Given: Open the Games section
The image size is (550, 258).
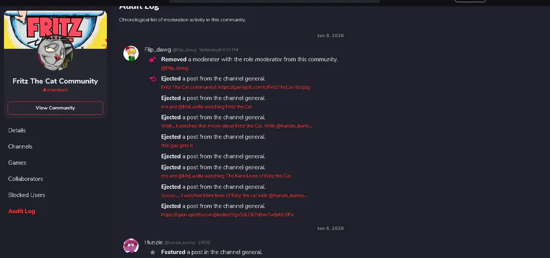Looking at the screenshot, I should pos(17,163).
